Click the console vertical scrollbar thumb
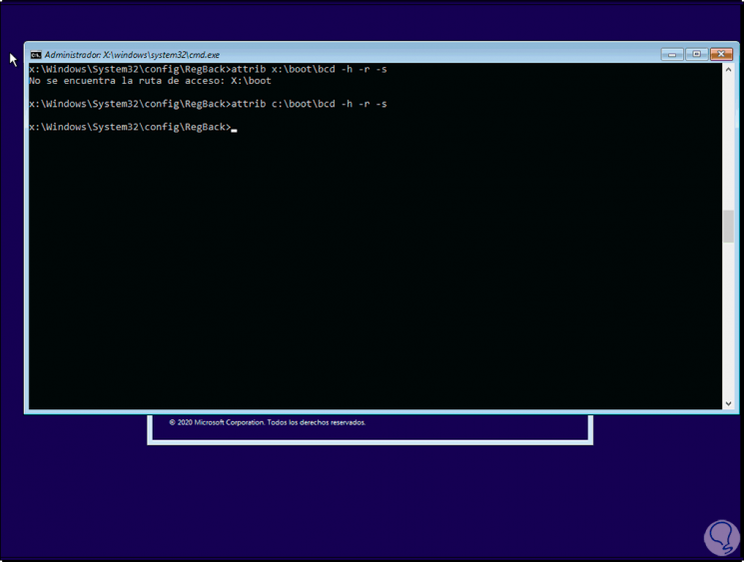Image resolution: width=744 pixels, height=562 pixels. coord(728,227)
